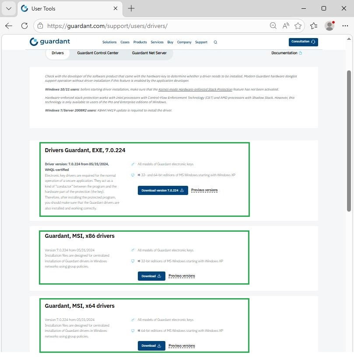Expand Previous versions for MSI x86 drivers
Viewport: 354px width, 362px height.
182,276
